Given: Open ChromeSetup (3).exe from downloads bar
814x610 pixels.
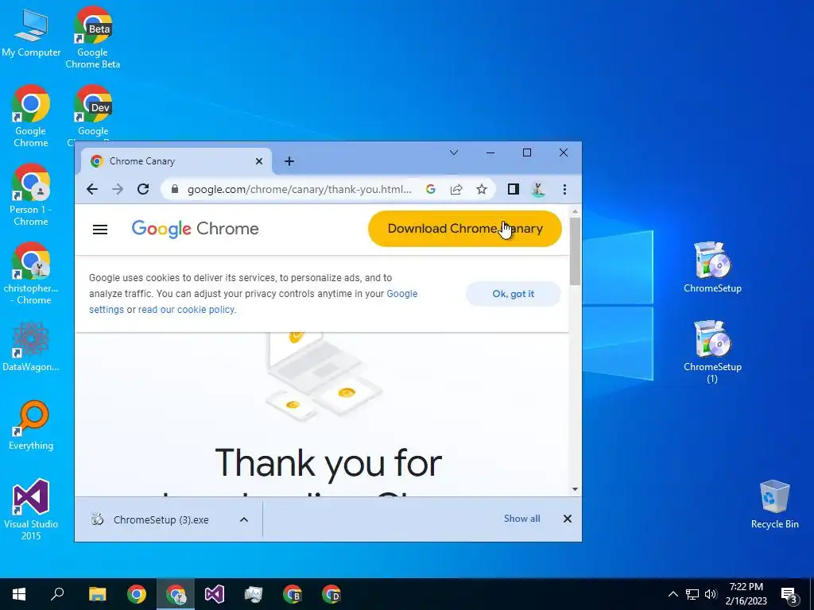Looking at the screenshot, I should click(x=160, y=519).
